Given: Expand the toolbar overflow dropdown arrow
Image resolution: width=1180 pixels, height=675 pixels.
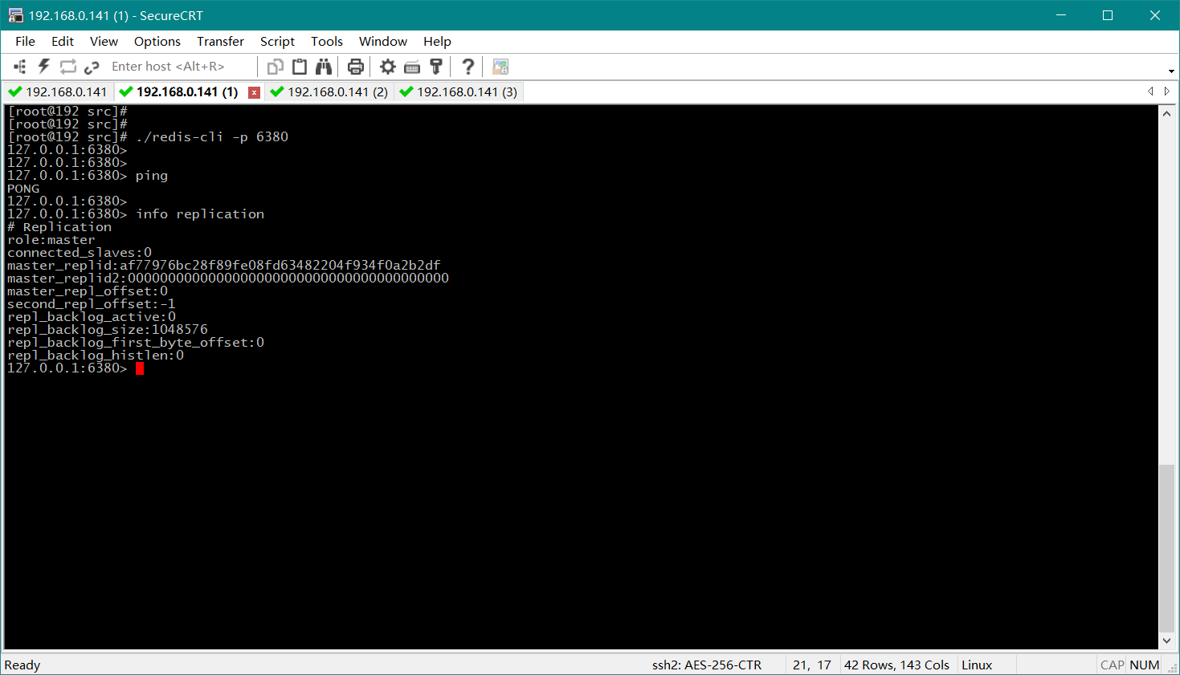Looking at the screenshot, I should click(1171, 71).
